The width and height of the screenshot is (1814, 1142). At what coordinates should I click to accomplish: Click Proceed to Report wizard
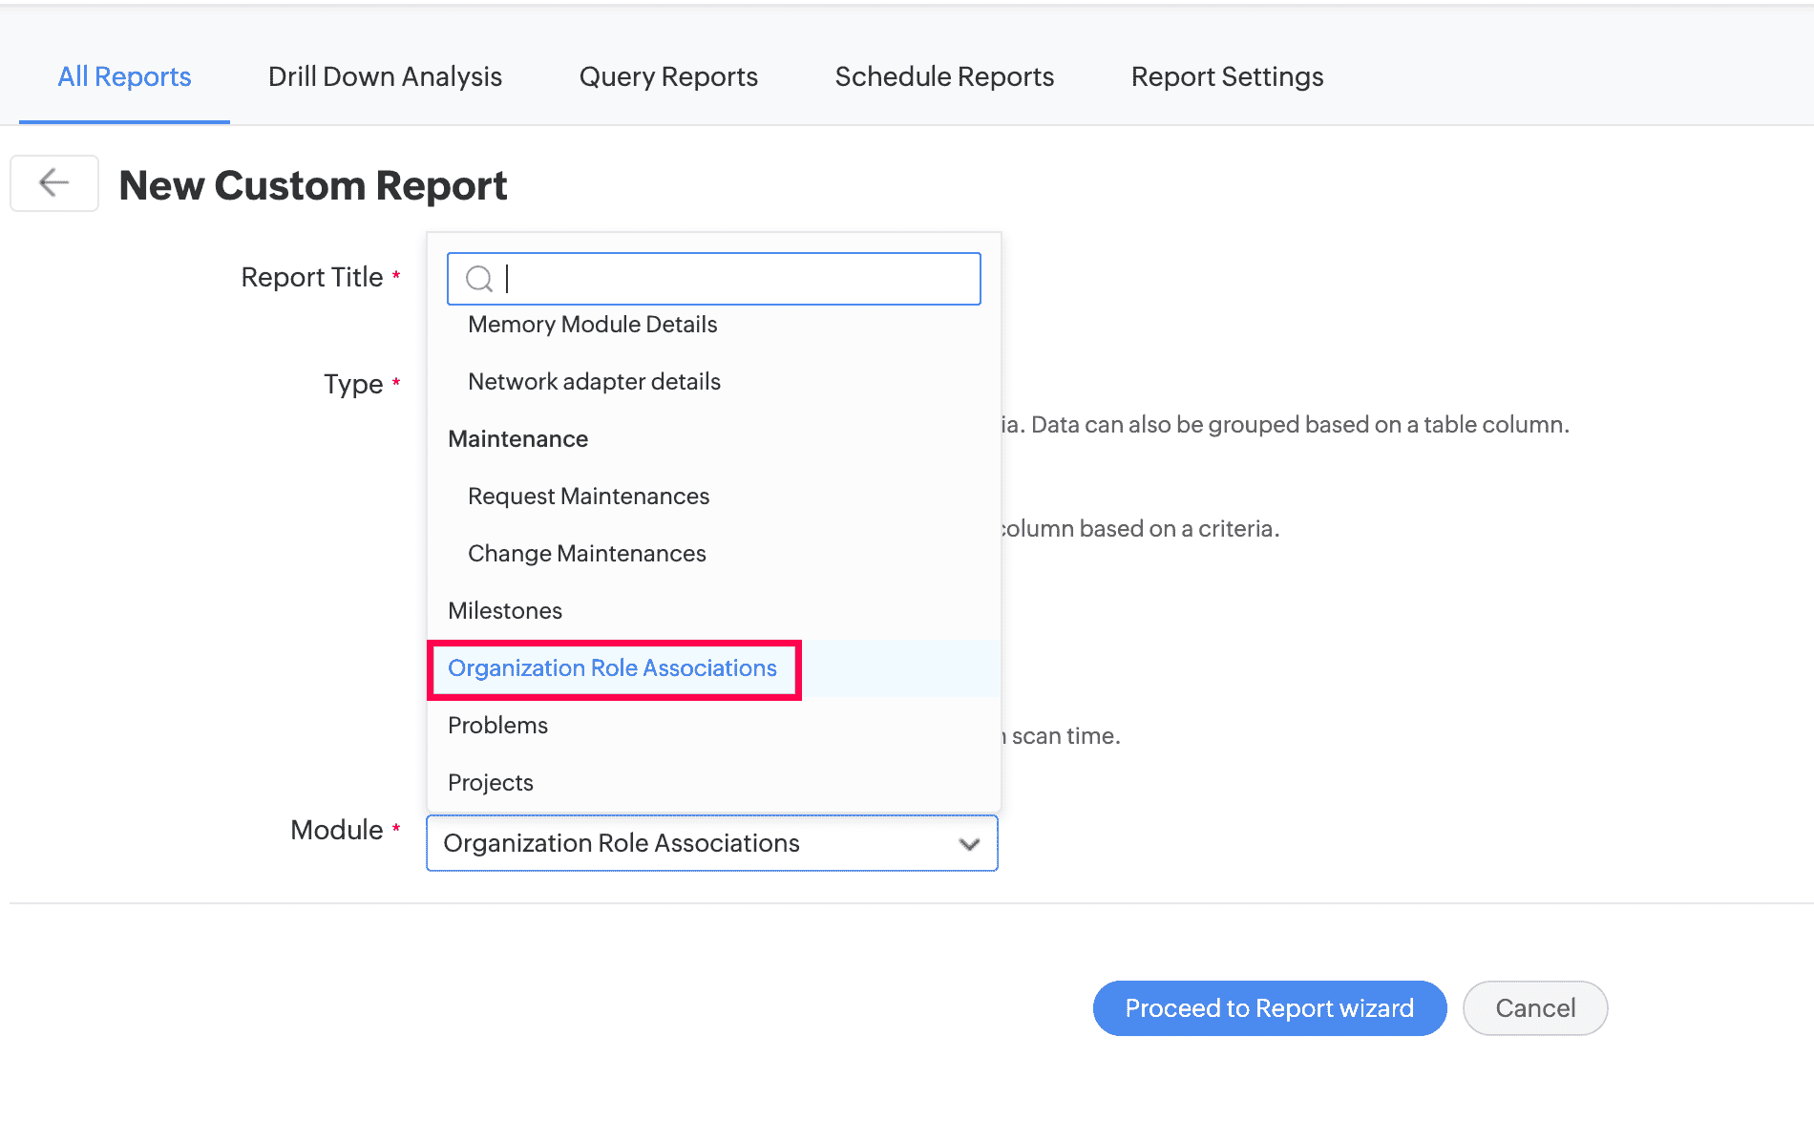tap(1269, 1007)
